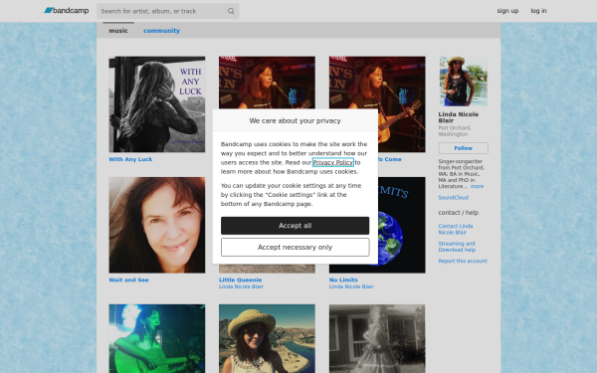This screenshot has width=597, height=373.
Task: Click the search magnifier icon
Action: (231, 11)
